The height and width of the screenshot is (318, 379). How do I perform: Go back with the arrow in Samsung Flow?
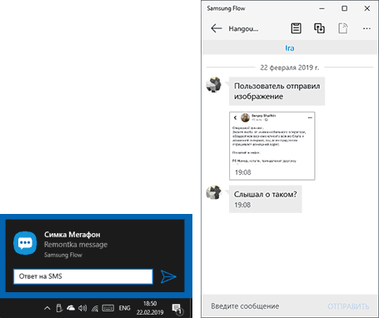point(217,28)
